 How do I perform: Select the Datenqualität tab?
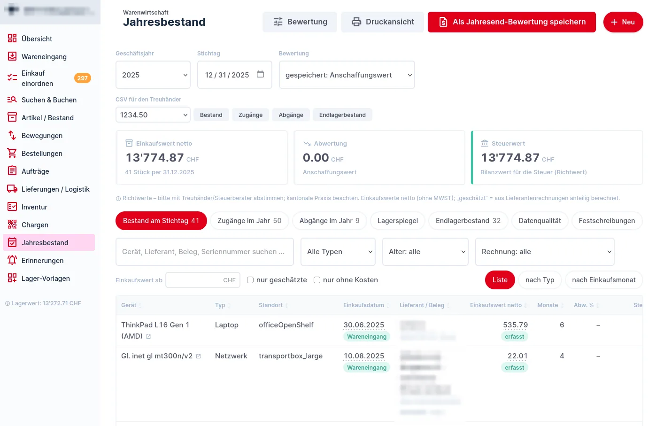pyautogui.click(x=540, y=221)
